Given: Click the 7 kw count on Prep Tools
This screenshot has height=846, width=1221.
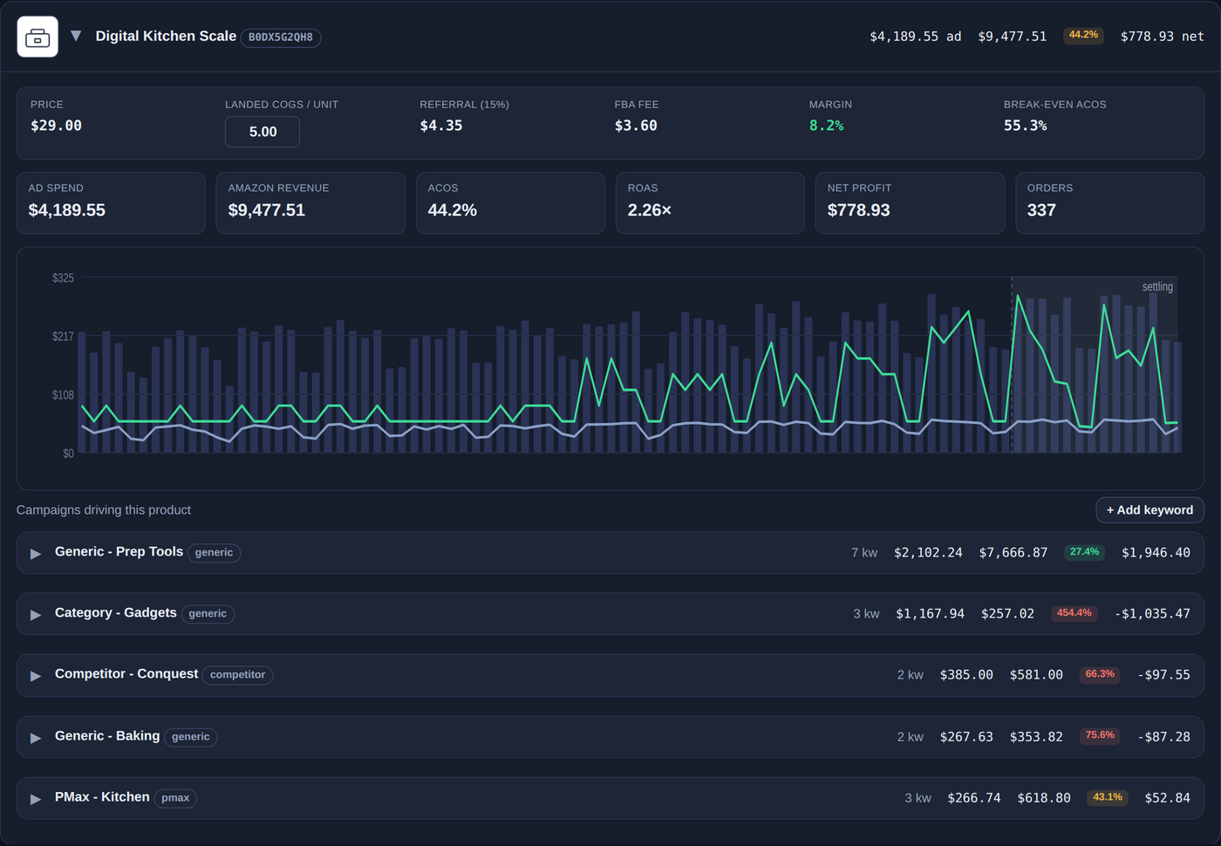Looking at the screenshot, I should click(x=864, y=553).
